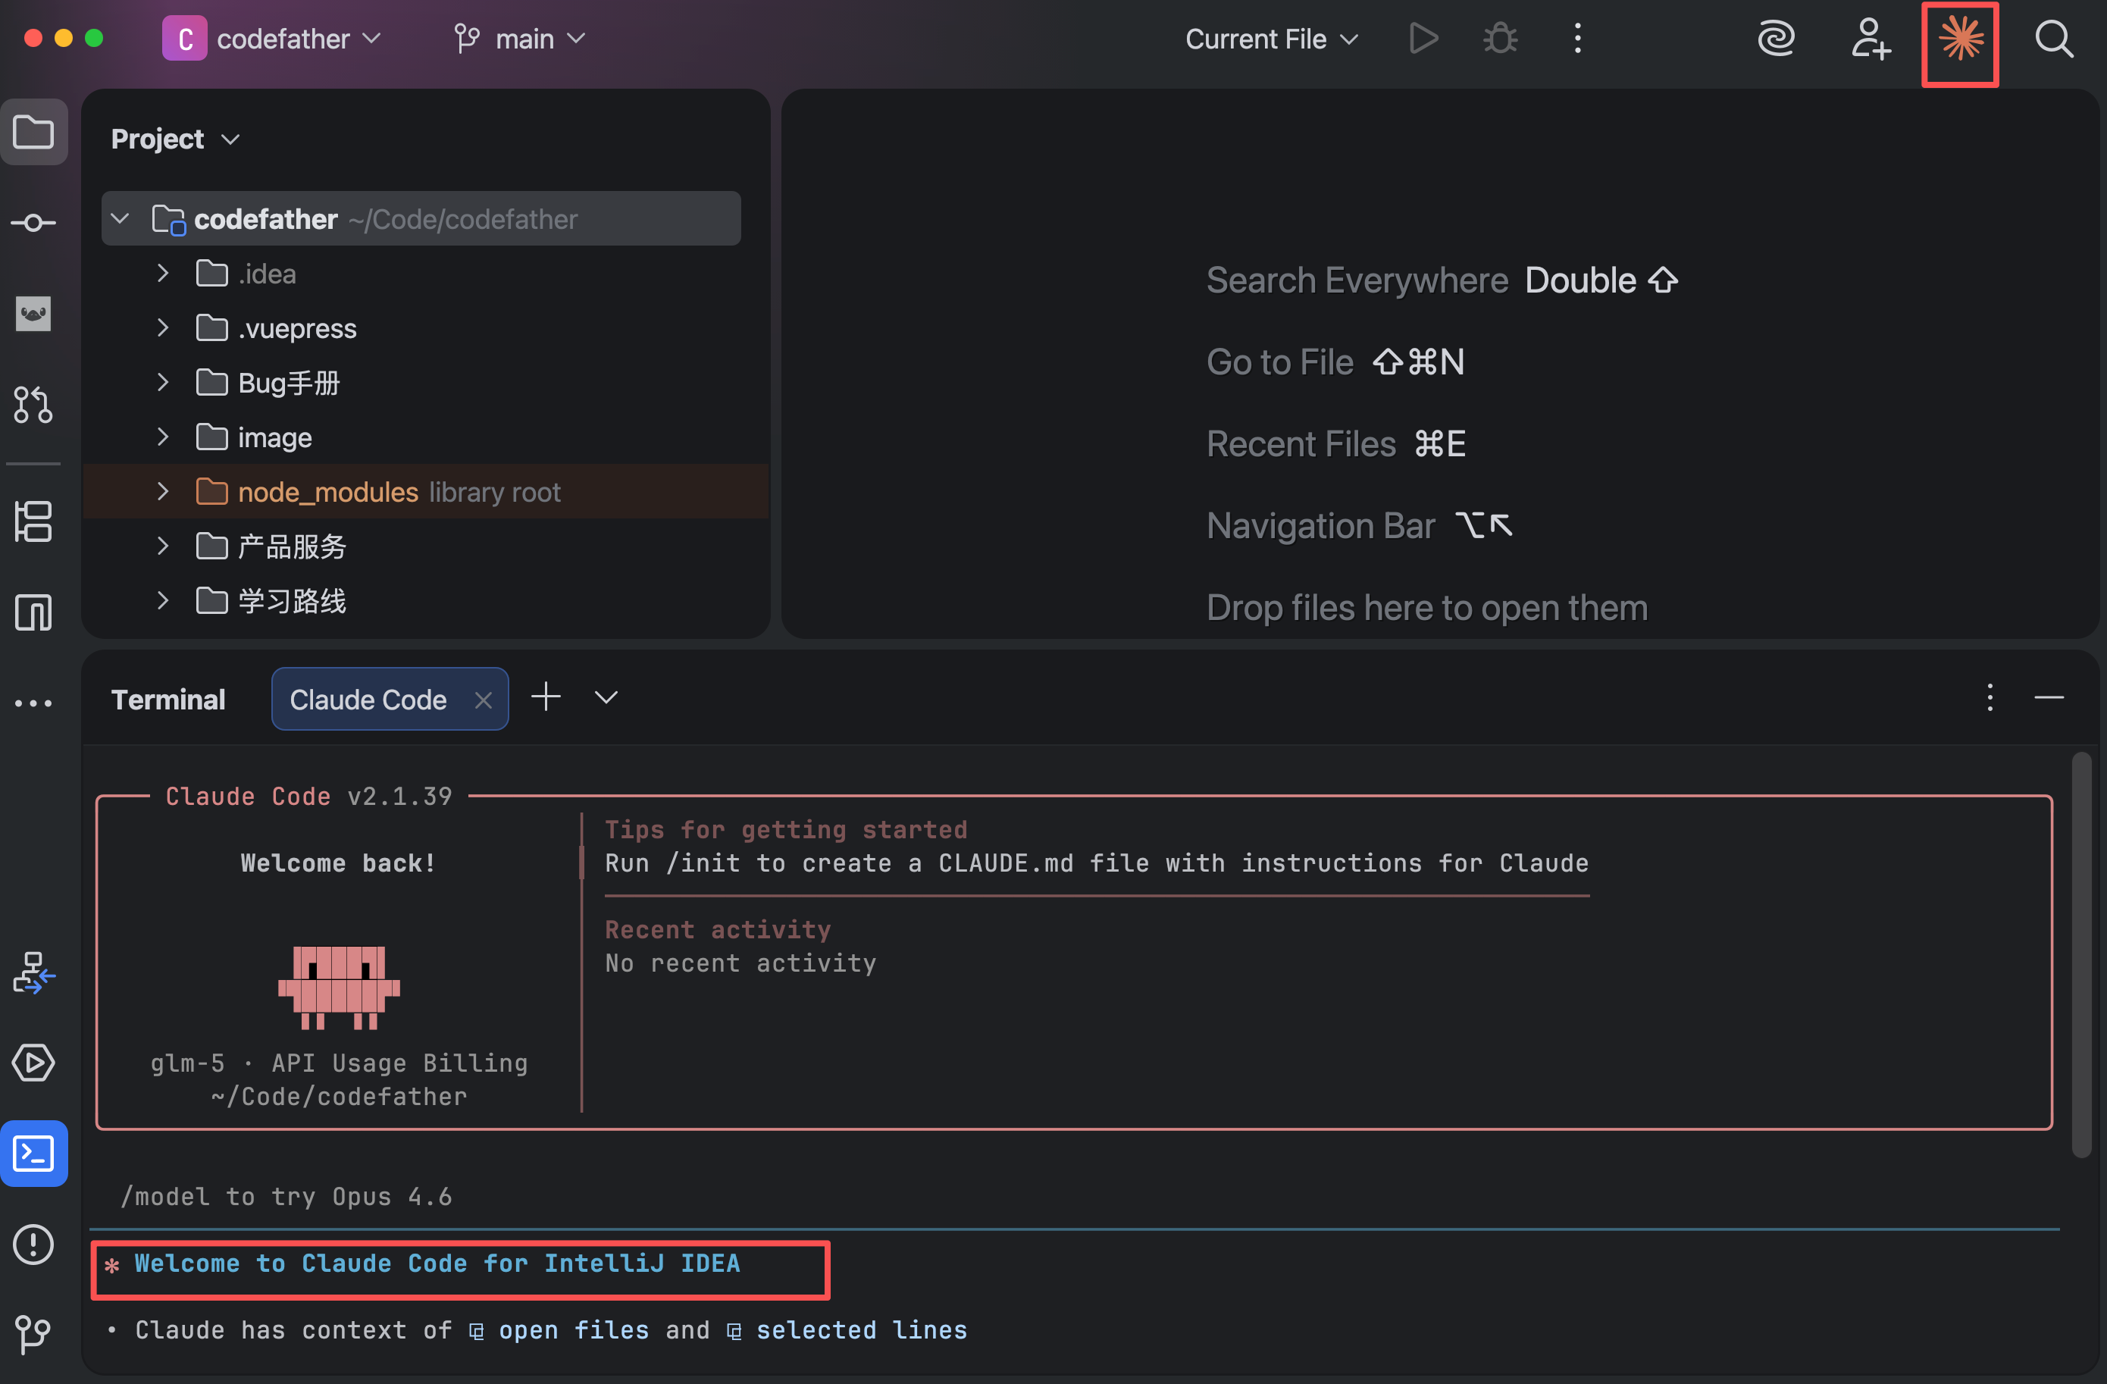Screen dimensions: 2107x1384
Task: Open the Git tool window icon
Action: [33, 1333]
